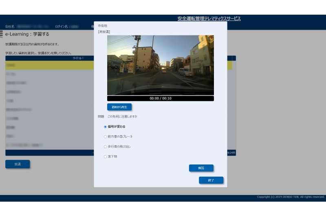Click the 00:00 / 00:10 video time bar
326x217 pixels.
160,99
